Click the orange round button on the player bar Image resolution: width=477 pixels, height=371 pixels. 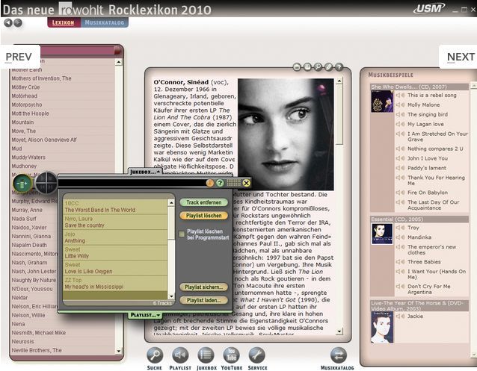coord(210,183)
